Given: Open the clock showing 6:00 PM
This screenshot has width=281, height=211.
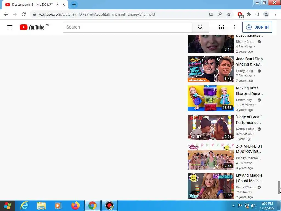Looking at the screenshot, I should click(x=267, y=206).
